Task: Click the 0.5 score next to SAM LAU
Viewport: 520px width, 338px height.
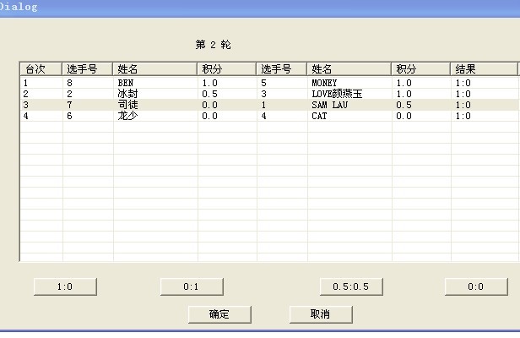Action: pyautogui.click(x=404, y=105)
